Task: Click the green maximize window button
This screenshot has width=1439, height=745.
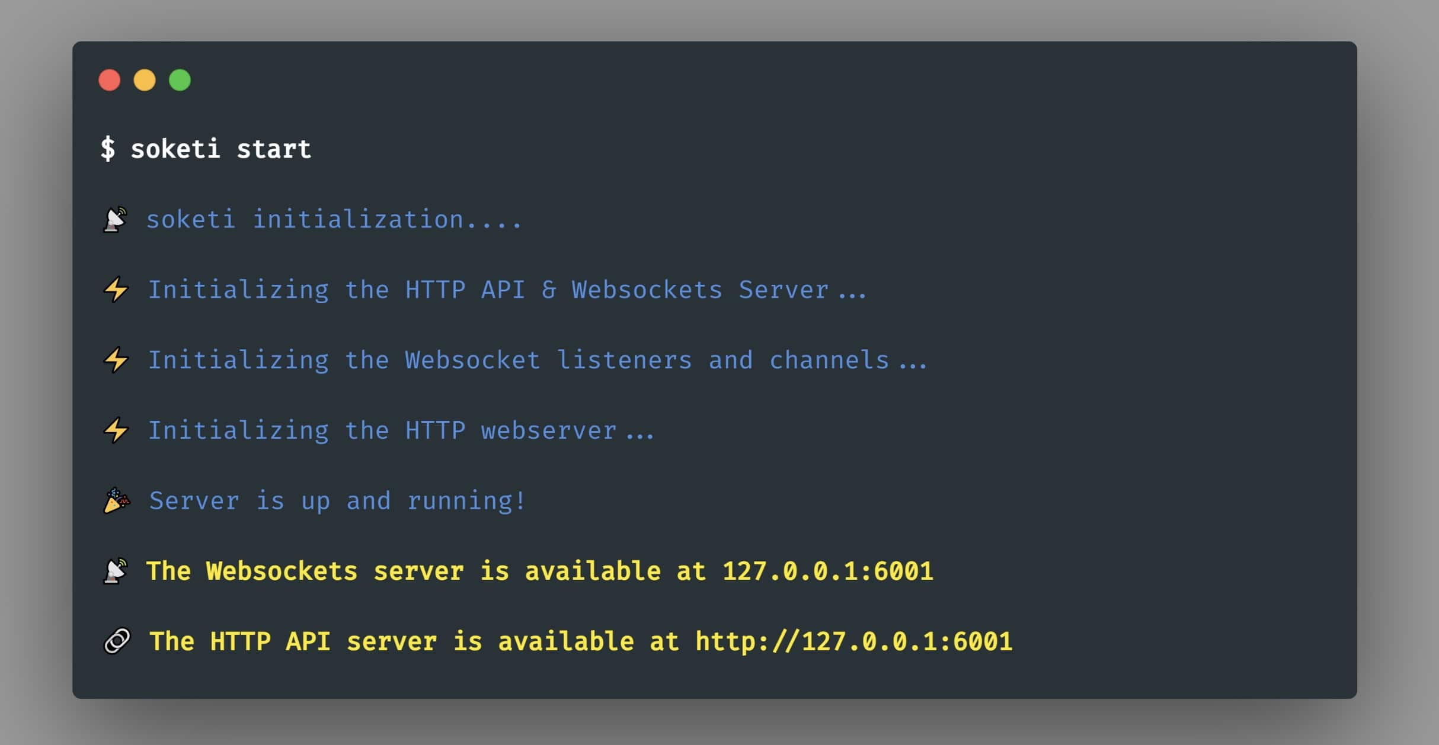Action: 180,80
